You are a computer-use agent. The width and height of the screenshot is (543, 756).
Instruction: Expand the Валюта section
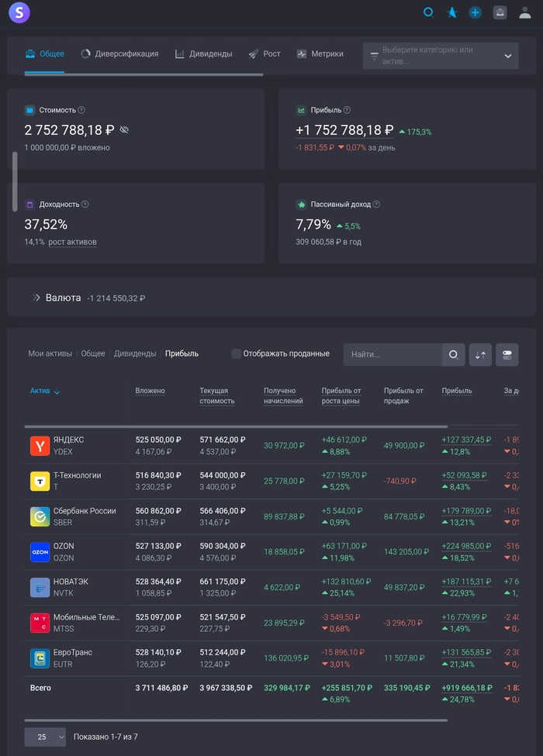36,297
